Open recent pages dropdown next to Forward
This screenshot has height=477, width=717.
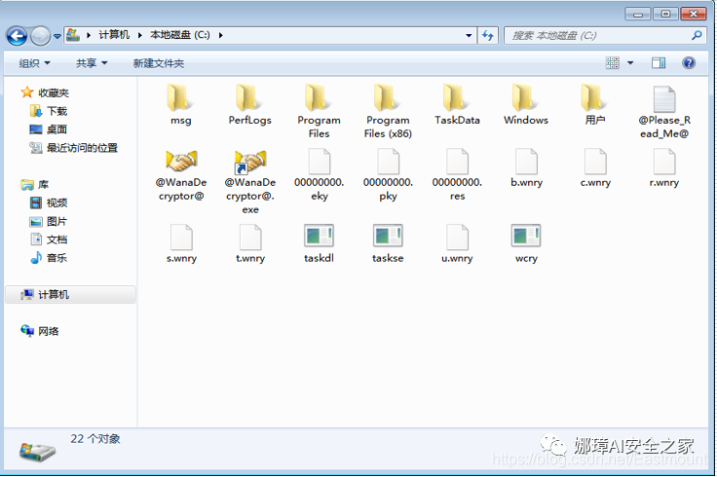pos(57,36)
